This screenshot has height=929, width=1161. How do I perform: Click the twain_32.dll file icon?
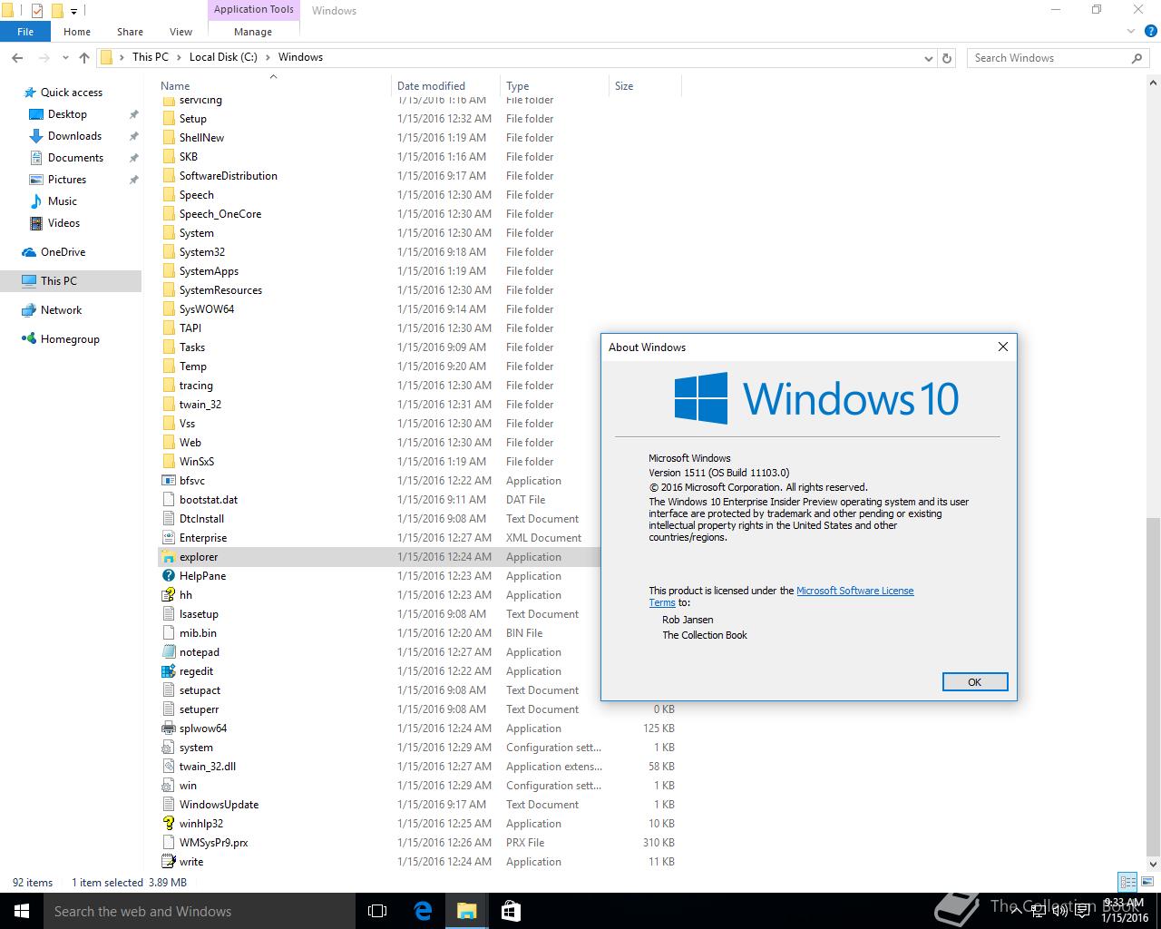click(x=168, y=767)
